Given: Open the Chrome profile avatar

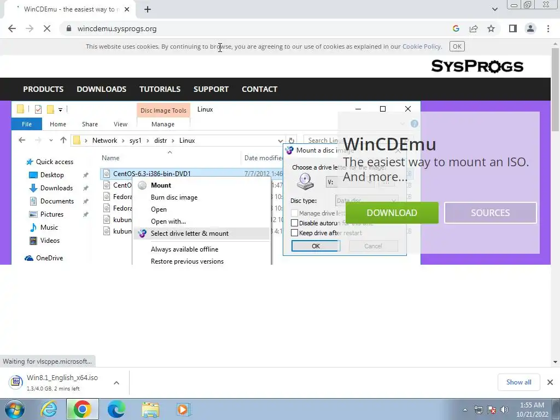Looking at the screenshot, I should tap(530, 28).
